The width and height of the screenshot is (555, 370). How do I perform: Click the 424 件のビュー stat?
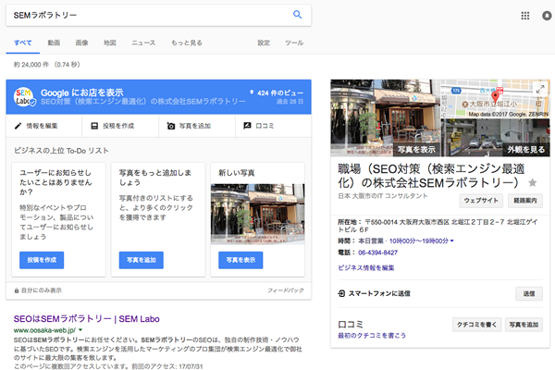(280, 92)
